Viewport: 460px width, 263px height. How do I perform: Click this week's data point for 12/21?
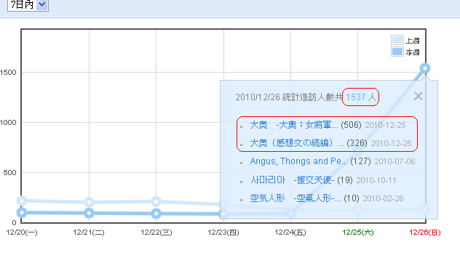coord(89,213)
